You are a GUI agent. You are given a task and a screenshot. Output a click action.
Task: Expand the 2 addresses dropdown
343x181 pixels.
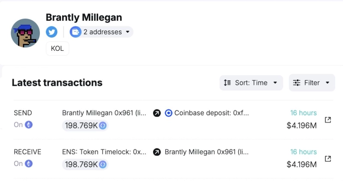[128, 32]
